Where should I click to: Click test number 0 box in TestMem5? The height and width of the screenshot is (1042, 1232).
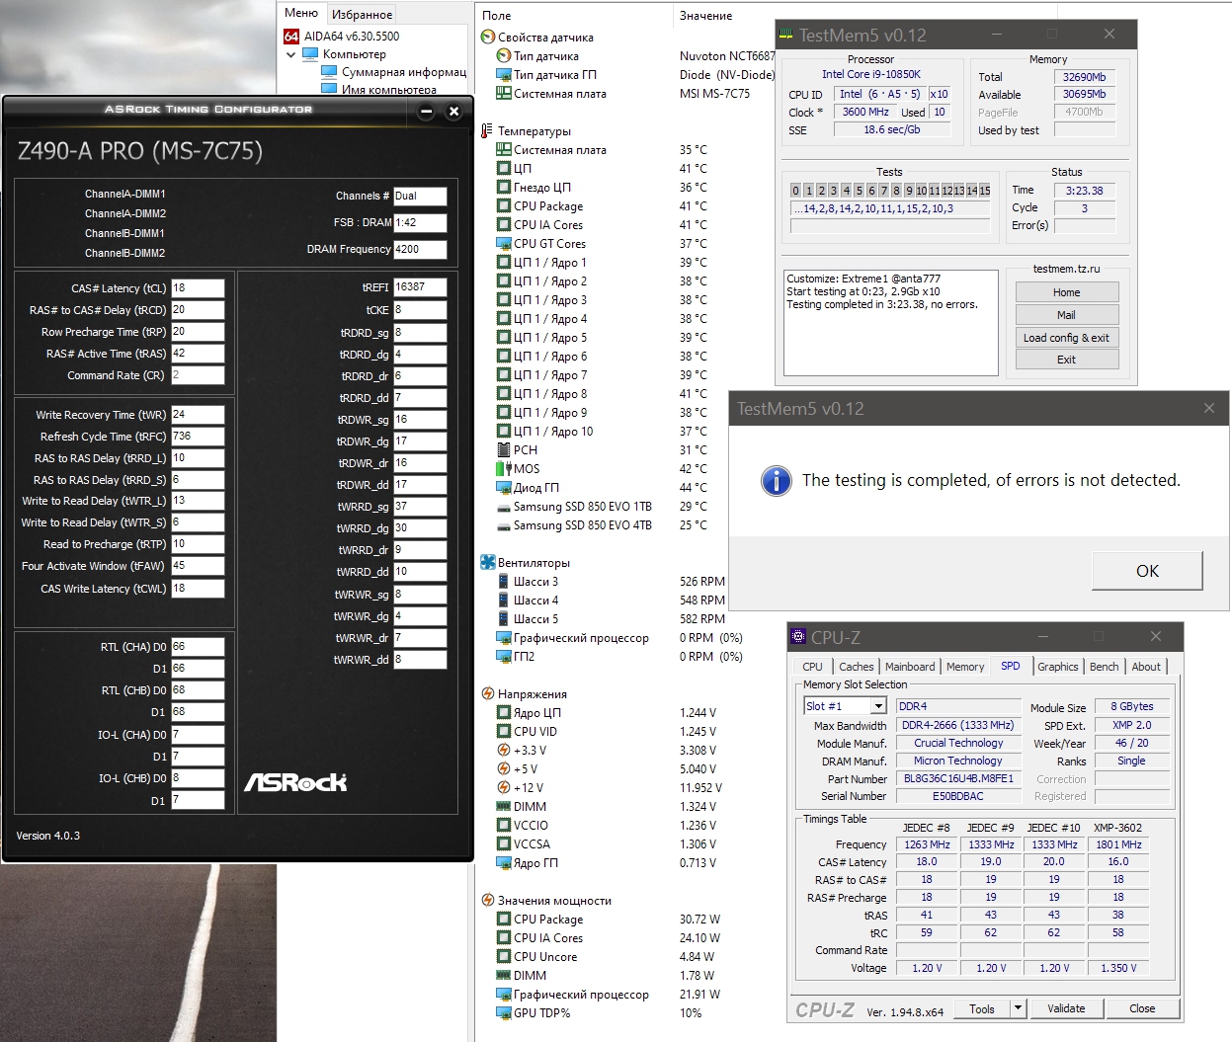795,191
